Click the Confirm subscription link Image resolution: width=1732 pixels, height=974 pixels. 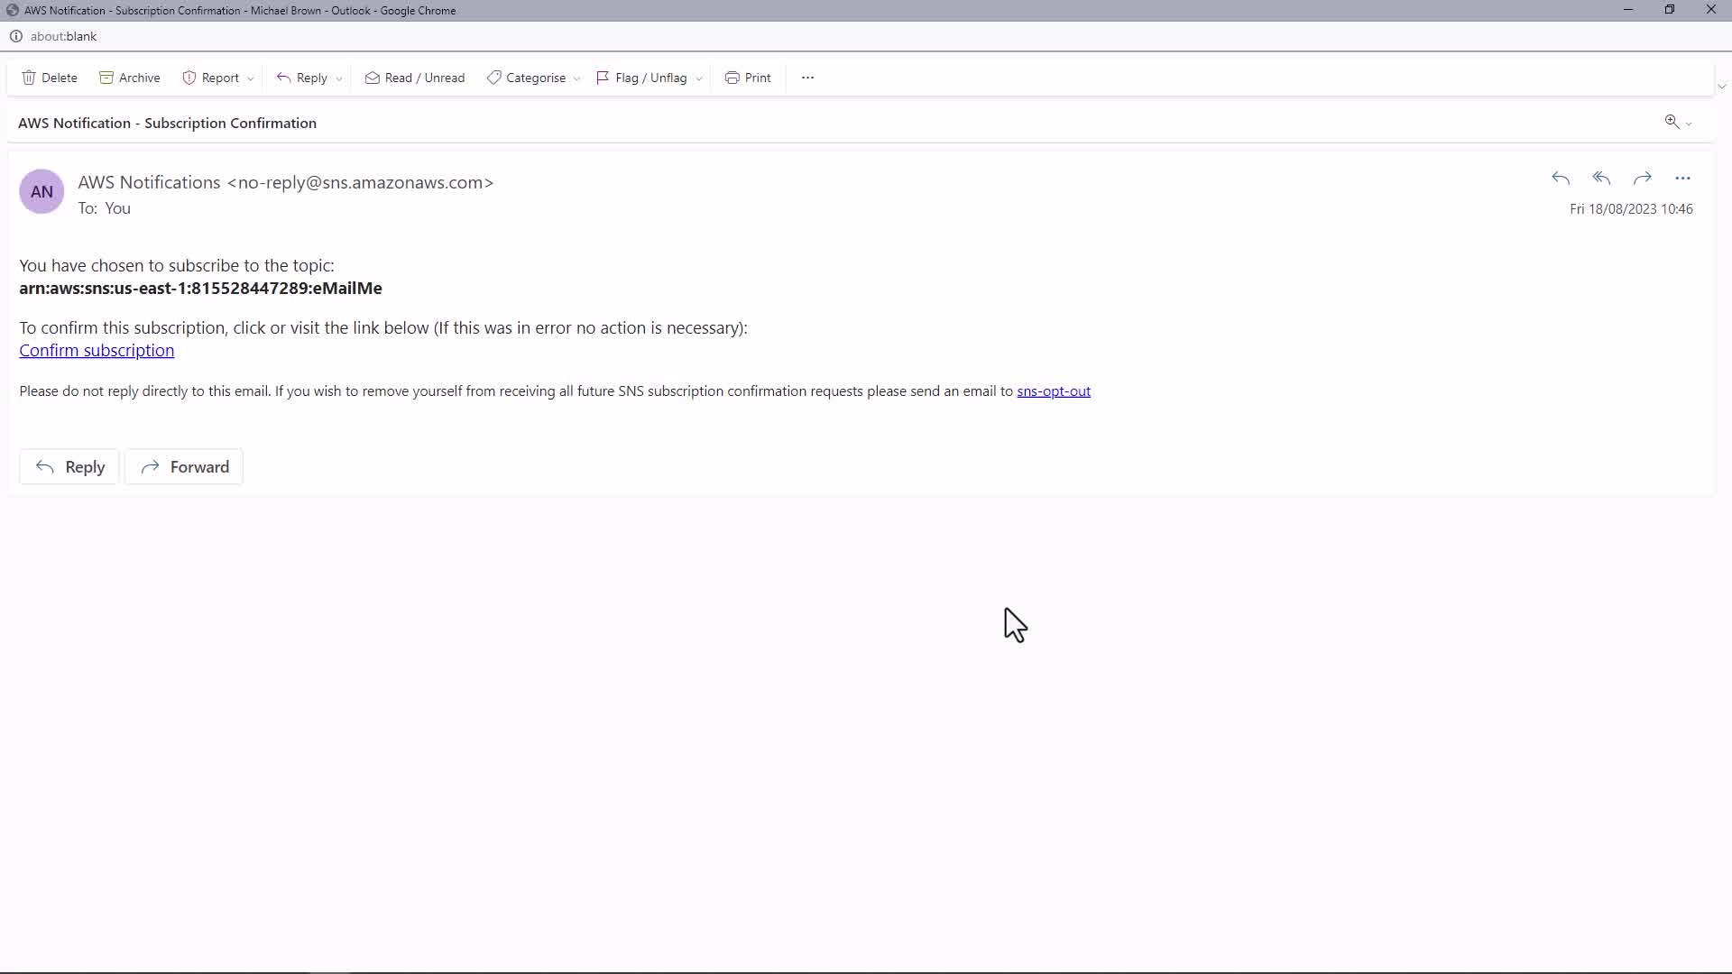click(97, 350)
